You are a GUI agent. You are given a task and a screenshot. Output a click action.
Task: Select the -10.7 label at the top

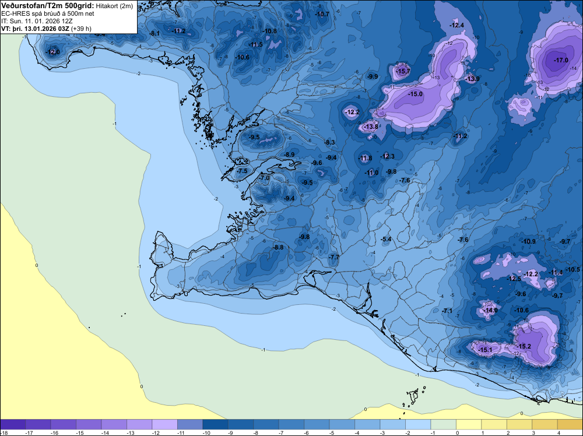[x=322, y=14]
